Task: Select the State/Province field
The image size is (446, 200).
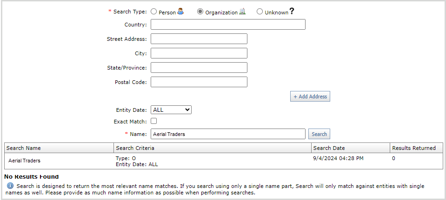Action: coord(199,68)
